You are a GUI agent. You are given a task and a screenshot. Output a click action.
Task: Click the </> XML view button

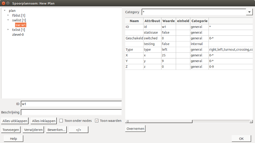78,130
